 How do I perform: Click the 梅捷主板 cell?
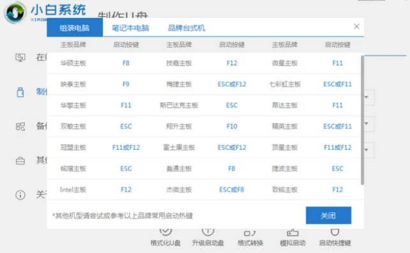click(179, 84)
